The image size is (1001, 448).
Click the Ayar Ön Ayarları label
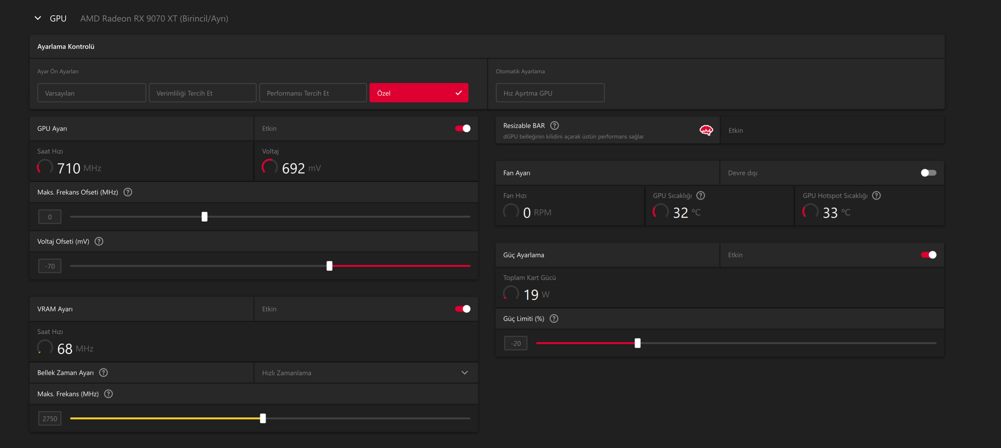(58, 71)
